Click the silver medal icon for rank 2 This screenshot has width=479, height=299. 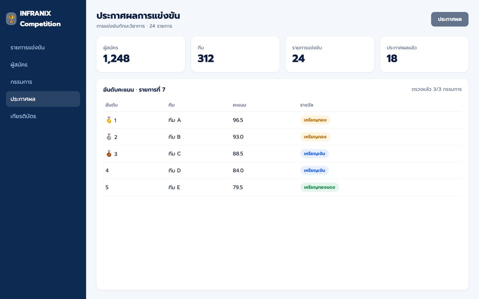(x=109, y=137)
